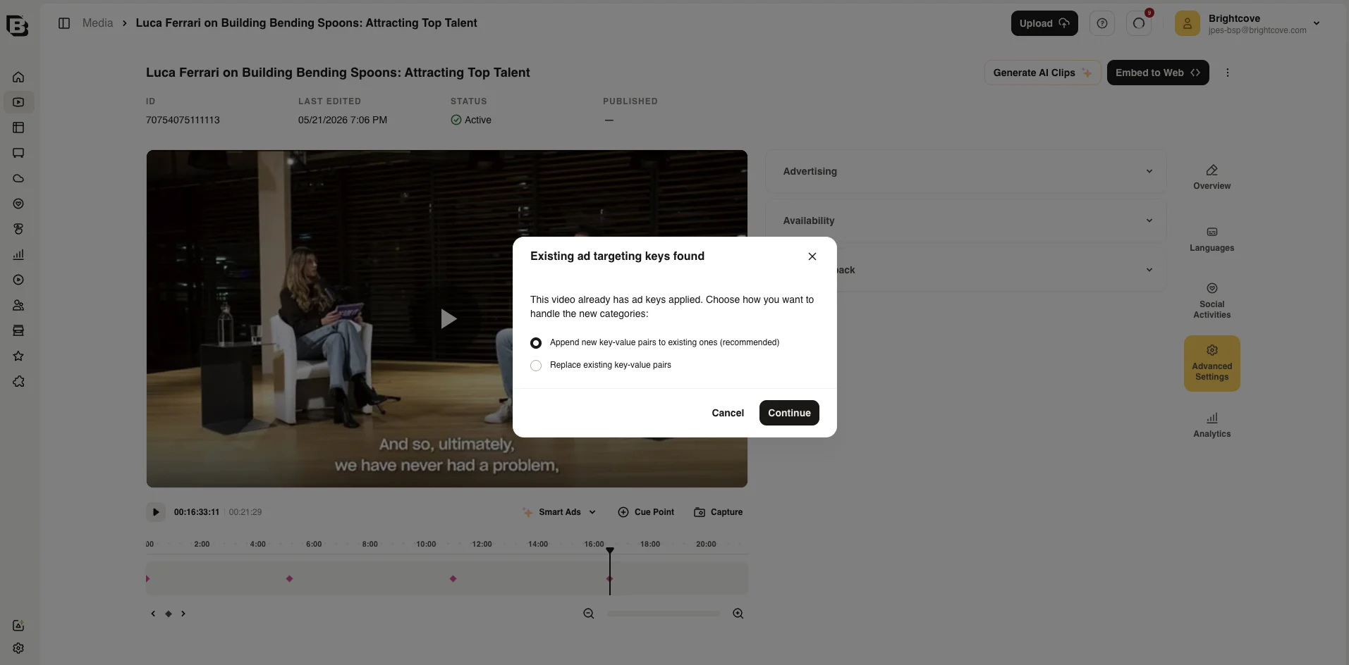
Task: Click the timeline zoom slider track
Action: (x=663, y=614)
